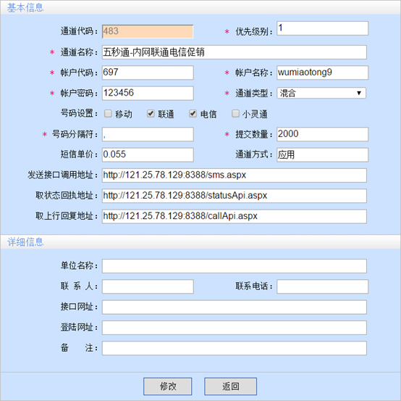
Task: Uncheck the 联通 checkbox
Action: click(151, 114)
